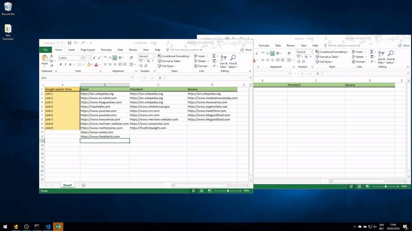Open font size 11 dropdown
The image size is (412, 231).
90,58
